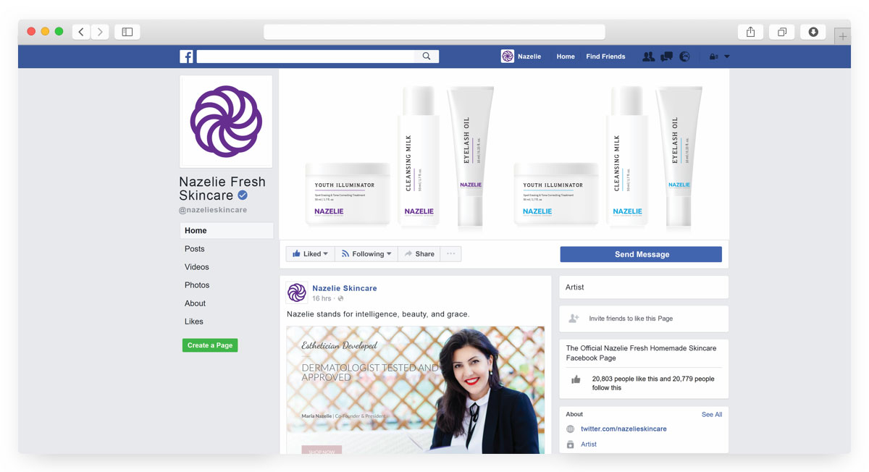The image size is (869, 472).
Task: Click the privacy shortcuts lock icon
Action: pos(713,56)
